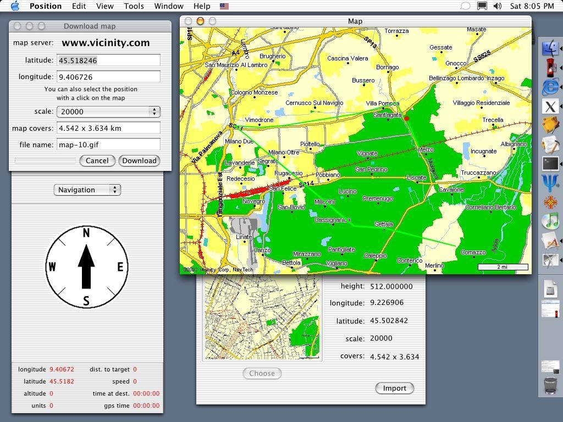Restore the minimized terminal window in the dock
Screen dimensions: 563x422
click(550, 367)
